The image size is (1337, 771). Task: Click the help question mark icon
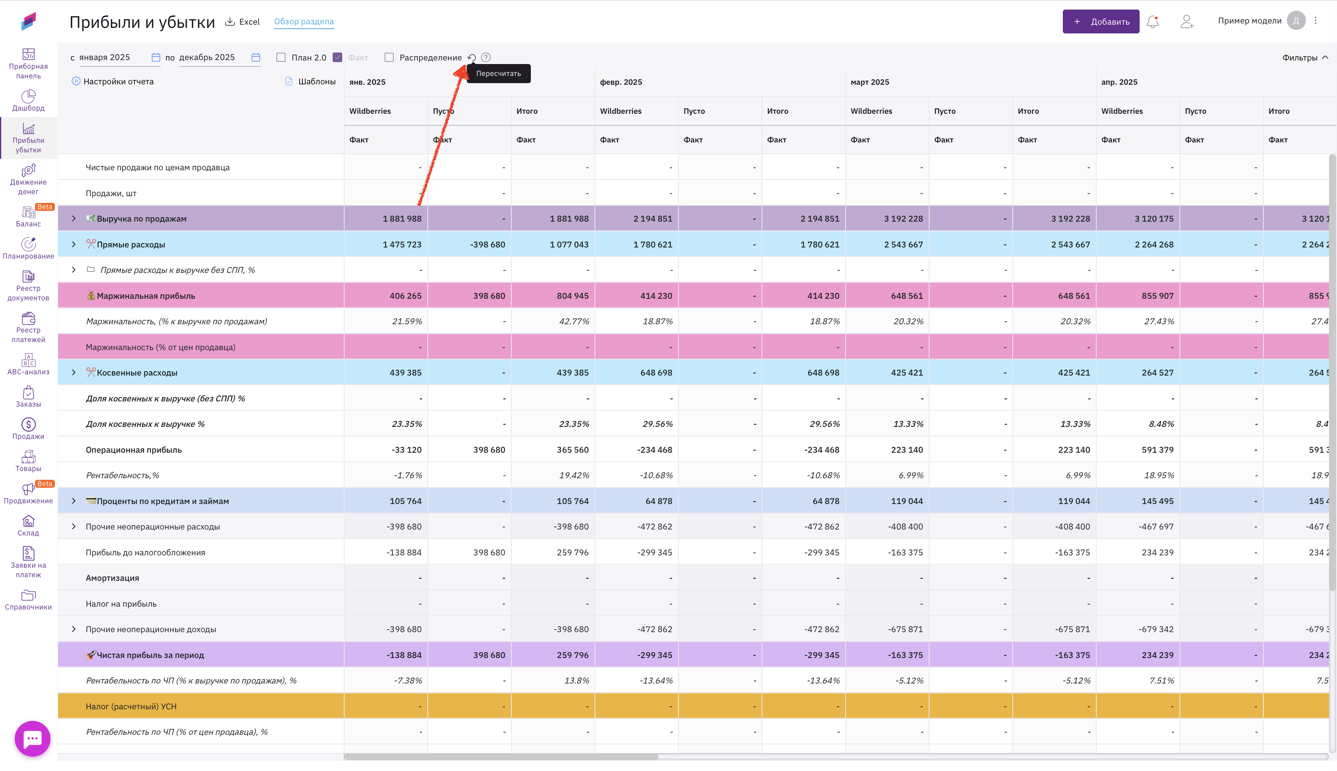485,57
